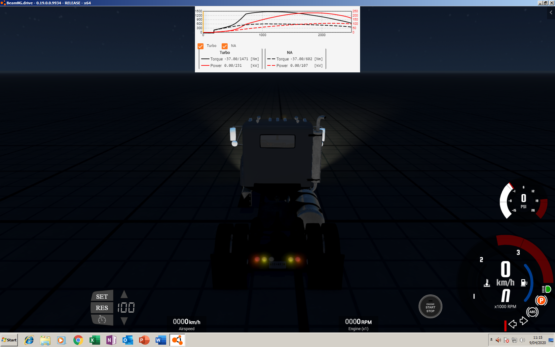Open OneNote from taskbar
This screenshot has width=555, height=347.
(111, 340)
